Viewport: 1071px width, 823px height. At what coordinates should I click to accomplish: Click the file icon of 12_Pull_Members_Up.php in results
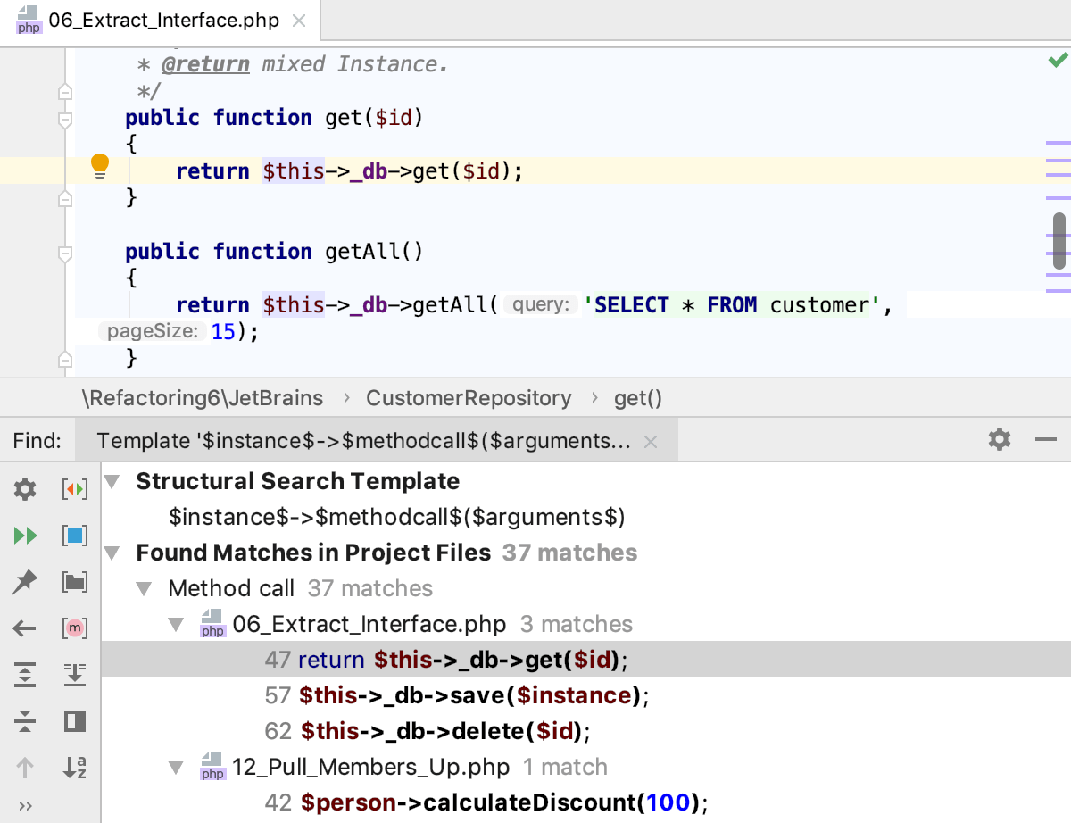pyautogui.click(x=212, y=767)
